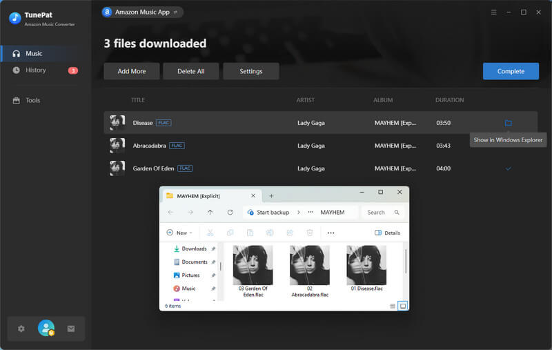The height and width of the screenshot is (350, 552).
Task: Click the Explorer file pane scrollbar
Action: pyautogui.click(x=406, y=261)
